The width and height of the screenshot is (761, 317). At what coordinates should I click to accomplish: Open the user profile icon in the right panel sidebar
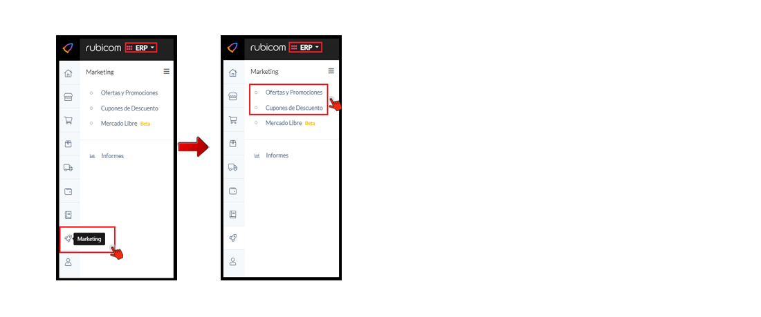pos(232,262)
